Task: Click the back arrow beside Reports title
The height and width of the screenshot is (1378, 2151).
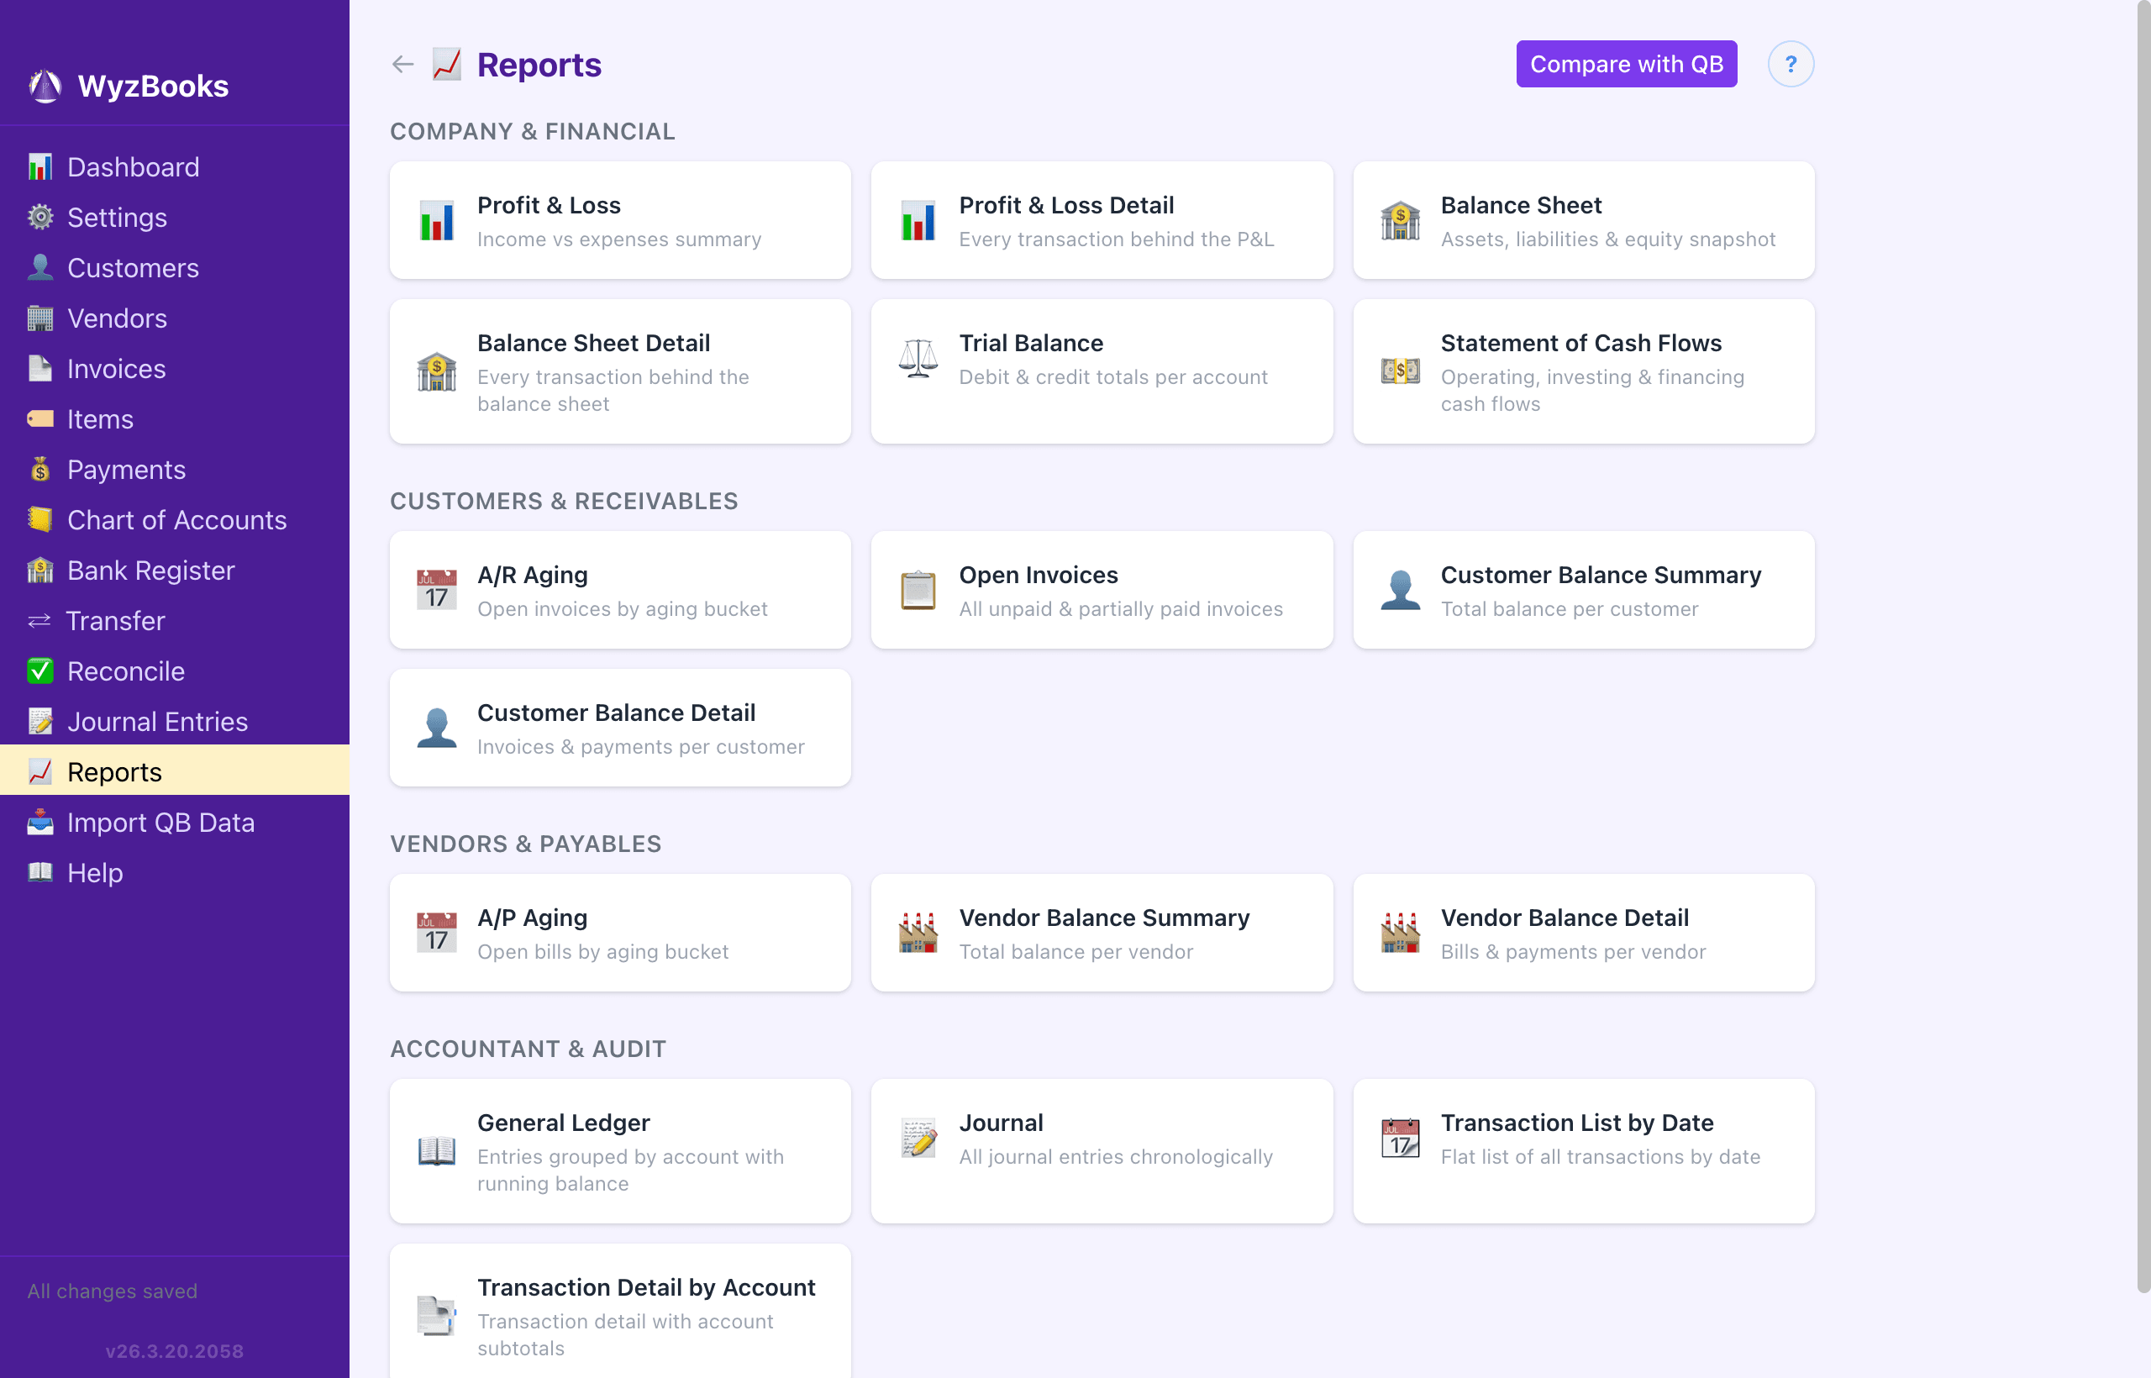Action: click(402, 64)
